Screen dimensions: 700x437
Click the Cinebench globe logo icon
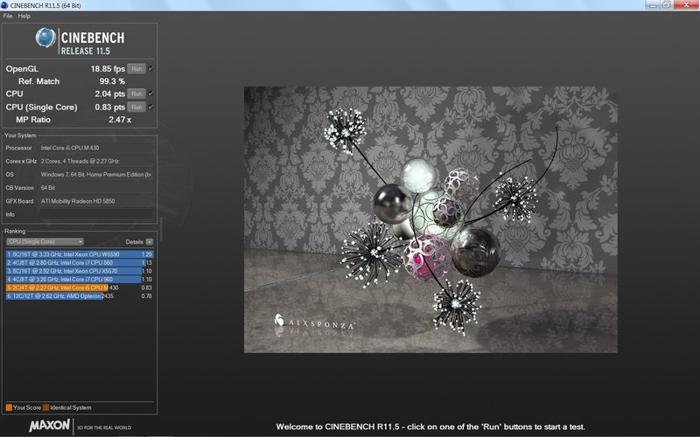(x=45, y=38)
